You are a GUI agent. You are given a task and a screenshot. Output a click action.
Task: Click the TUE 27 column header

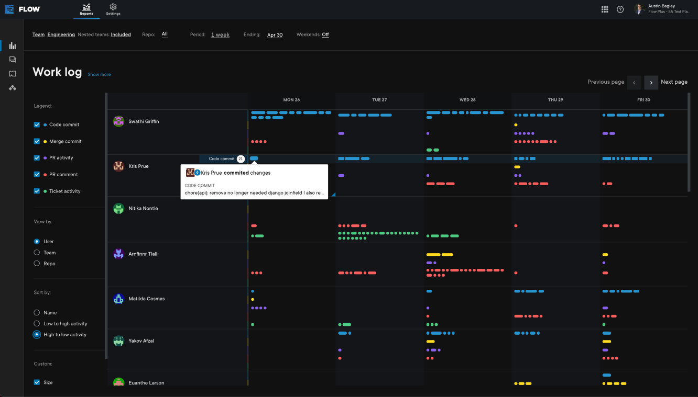coord(379,100)
